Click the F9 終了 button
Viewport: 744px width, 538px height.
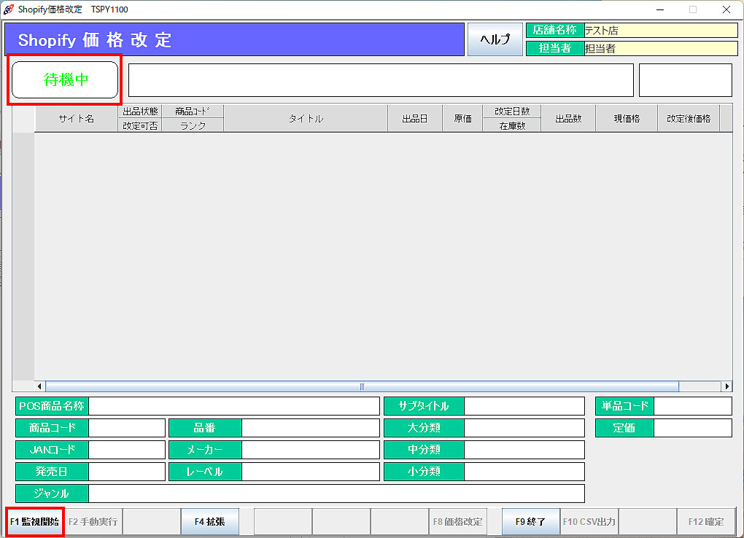tap(530, 522)
